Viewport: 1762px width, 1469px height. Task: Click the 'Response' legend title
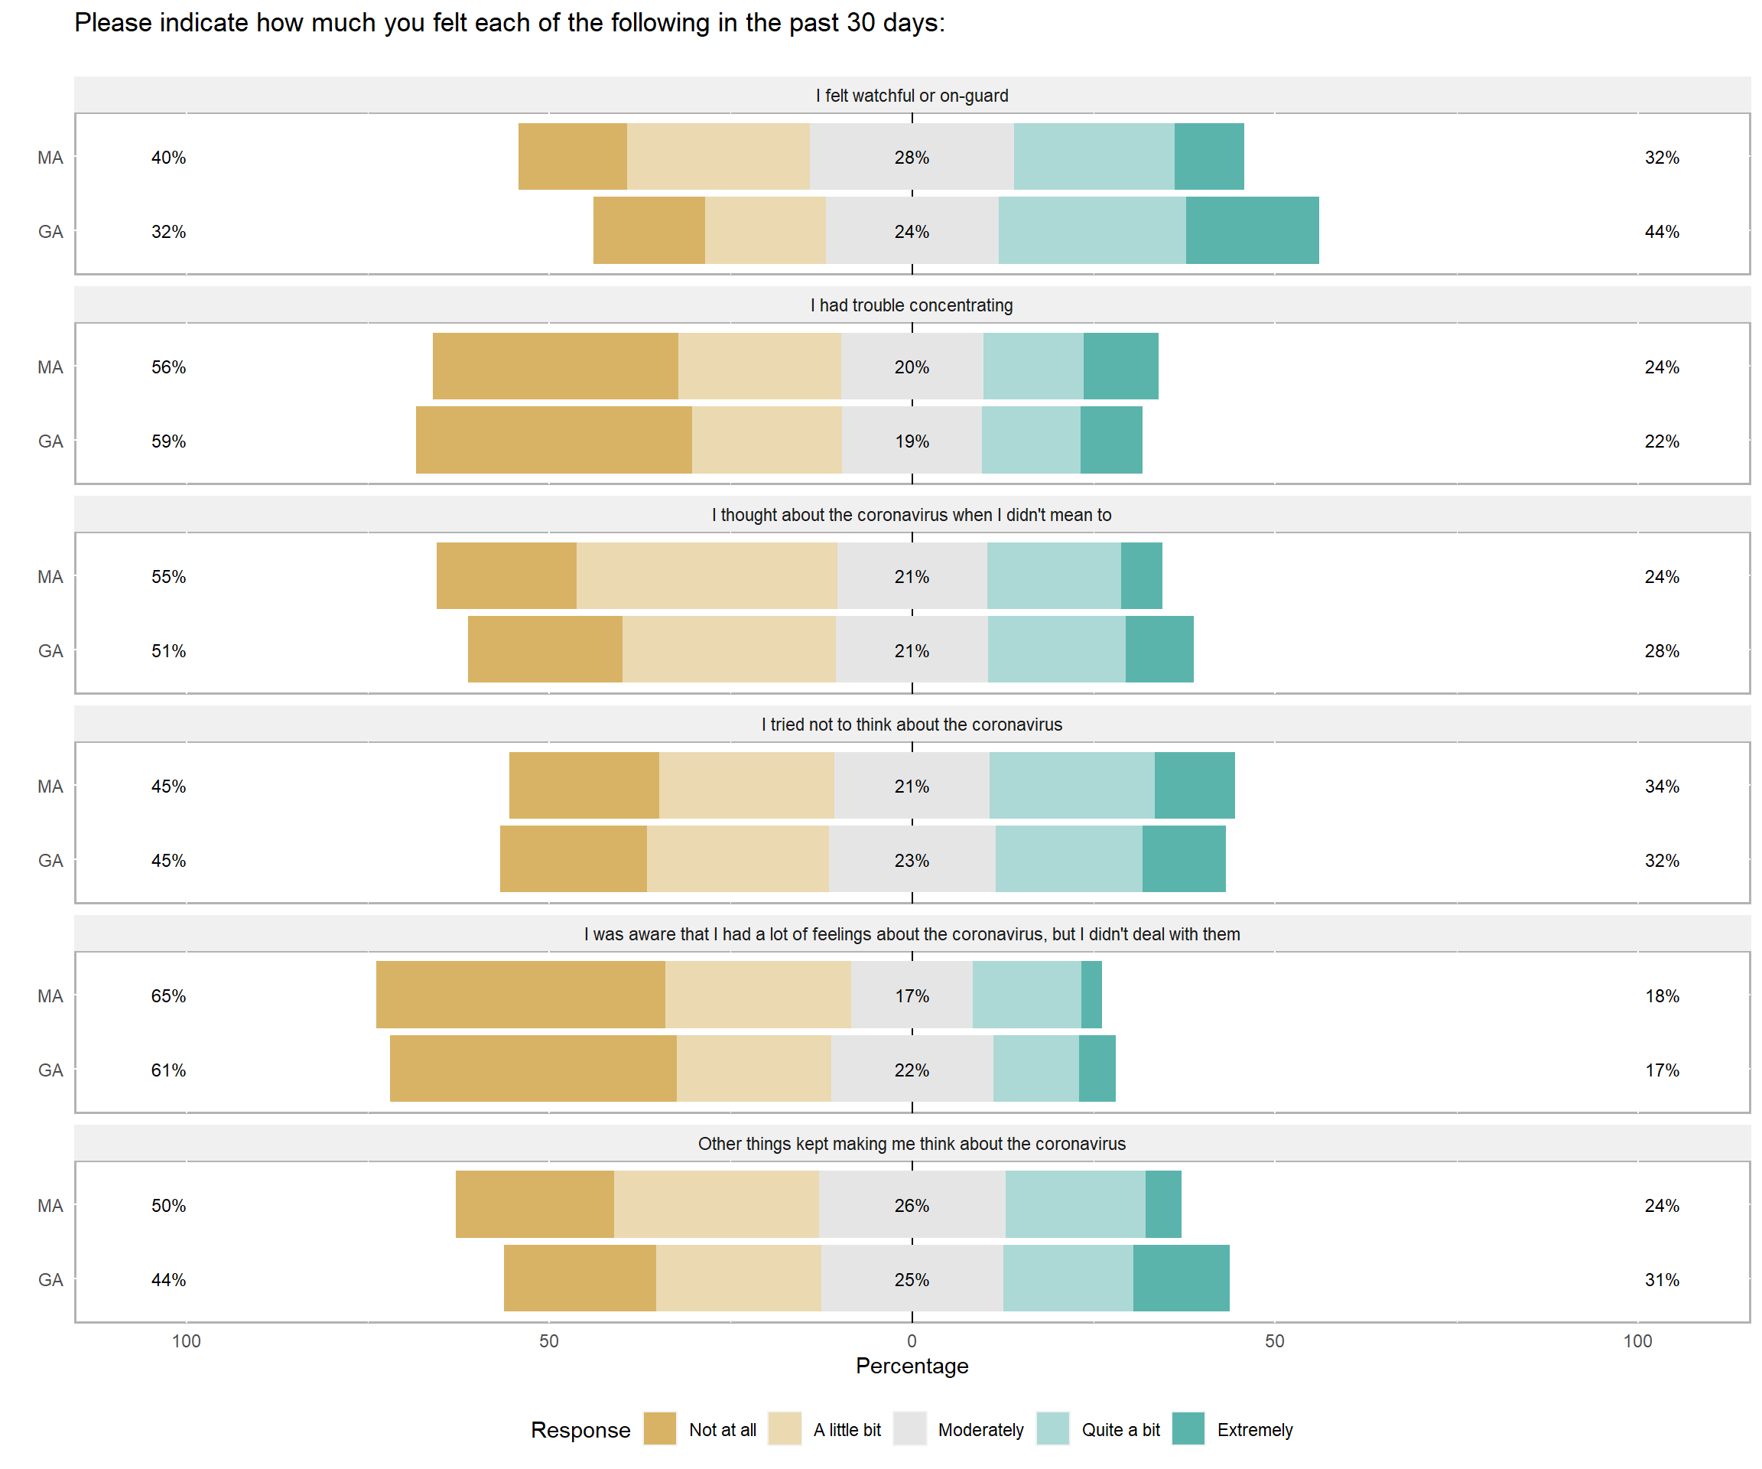(580, 1429)
